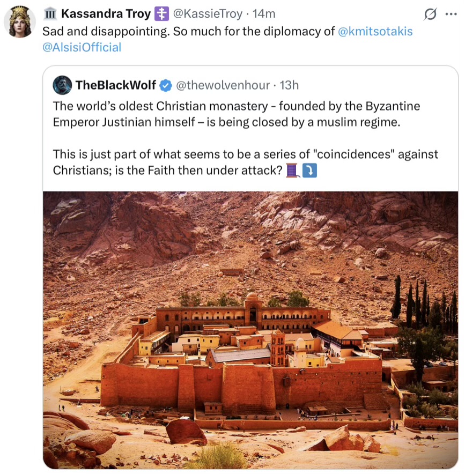The width and height of the screenshot is (465, 474).
Task: Click the Grok slashed-circle icon
Action: click(x=430, y=14)
